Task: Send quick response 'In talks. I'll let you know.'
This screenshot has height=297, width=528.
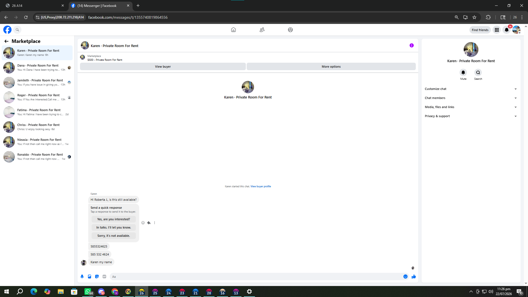Action: pos(114,227)
